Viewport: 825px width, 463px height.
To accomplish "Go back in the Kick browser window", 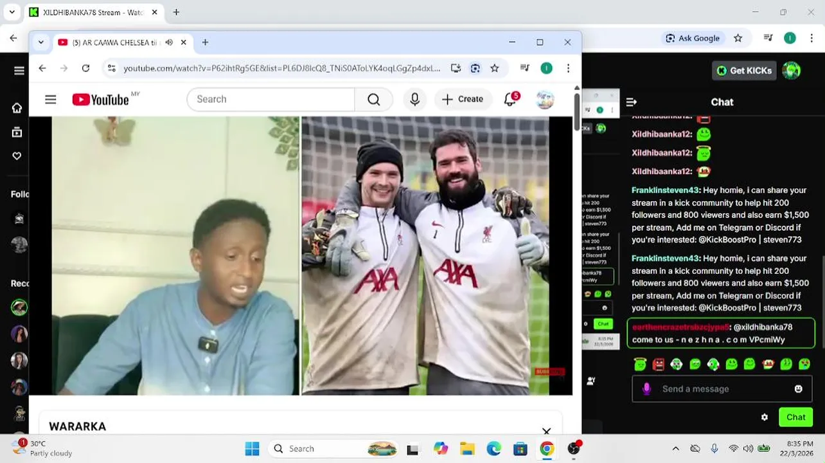I will [13, 38].
